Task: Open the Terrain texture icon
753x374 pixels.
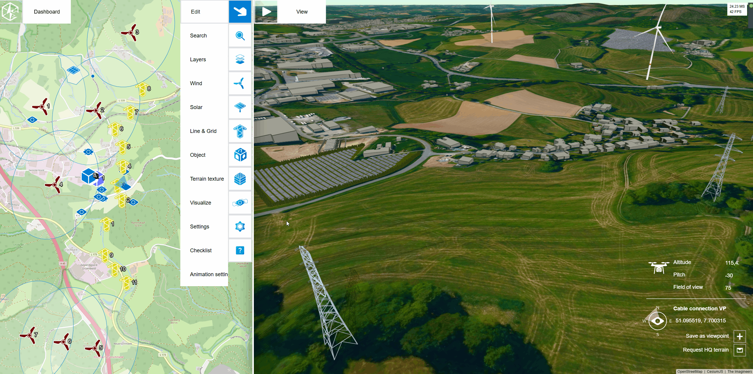Action: [x=240, y=179]
